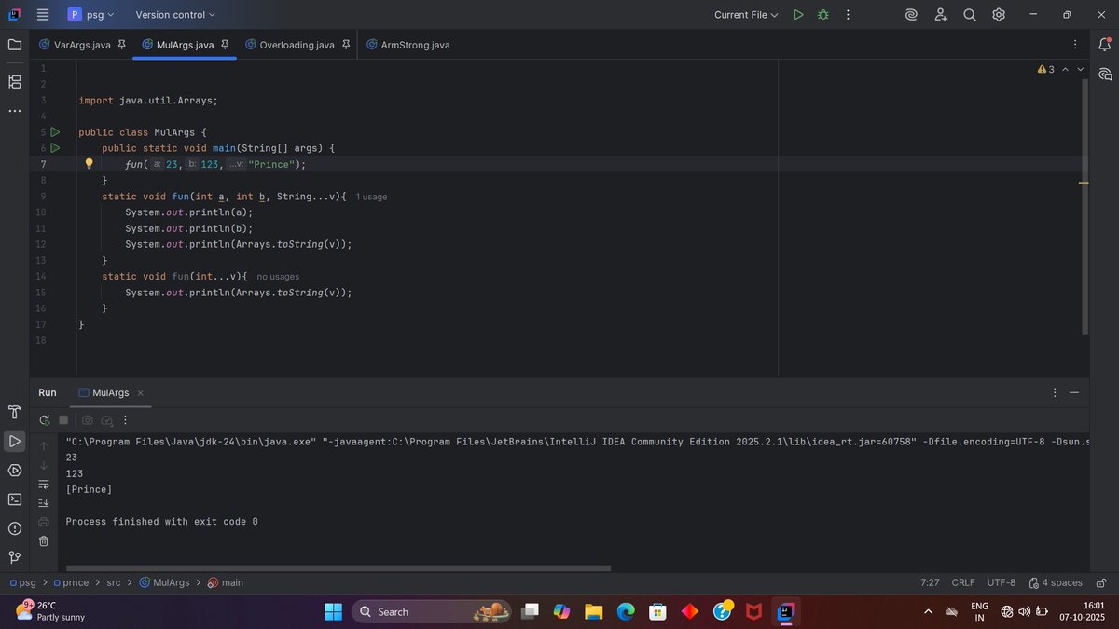This screenshot has width=1119, height=629.
Task: Open the Windows Start menu
Action: tap(333, 611)
